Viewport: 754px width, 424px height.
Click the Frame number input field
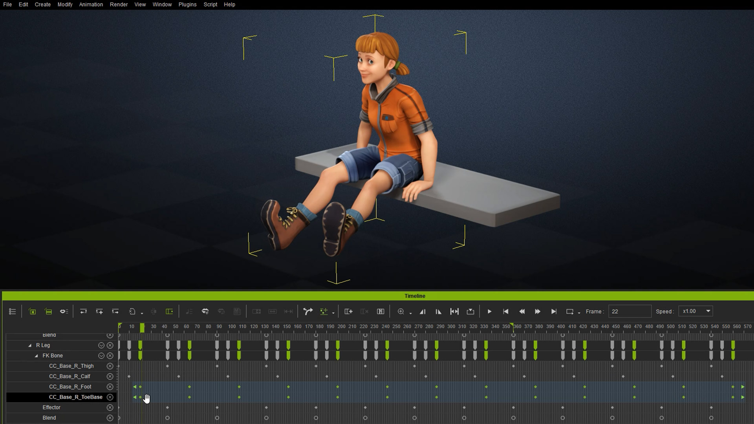(x=630, y=311)
